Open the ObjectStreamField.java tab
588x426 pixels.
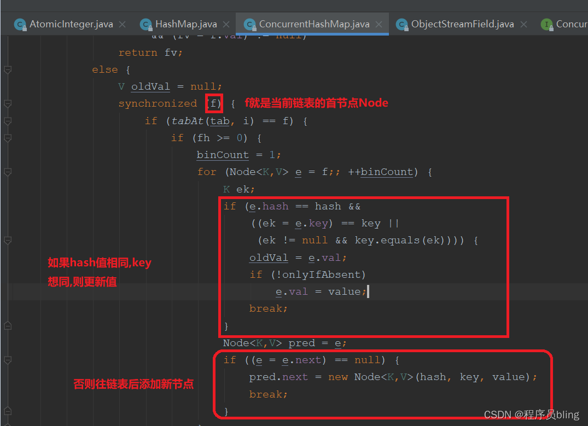click(462, 25)
